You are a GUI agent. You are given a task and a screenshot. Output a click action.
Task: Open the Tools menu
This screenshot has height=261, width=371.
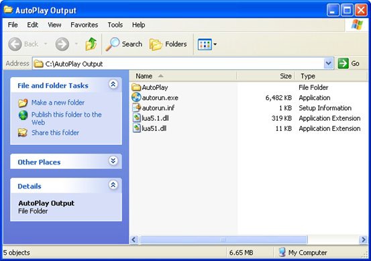coord(115,25)
